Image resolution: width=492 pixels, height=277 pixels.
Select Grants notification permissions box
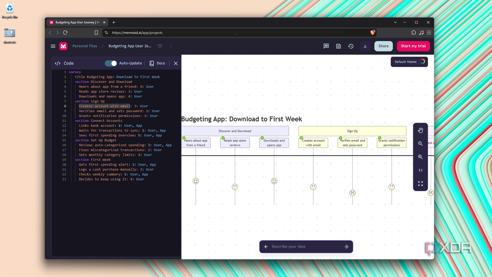(392, 143)
